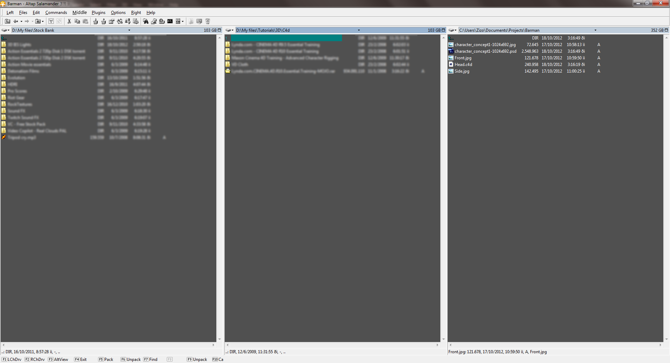
Task: Click the F7 Find button
Action: click(x=150, y=359)
